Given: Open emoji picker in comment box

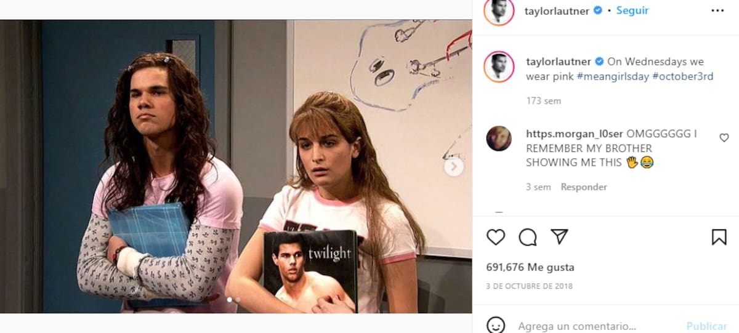Looking at the screenshot, I should point(496,325).
